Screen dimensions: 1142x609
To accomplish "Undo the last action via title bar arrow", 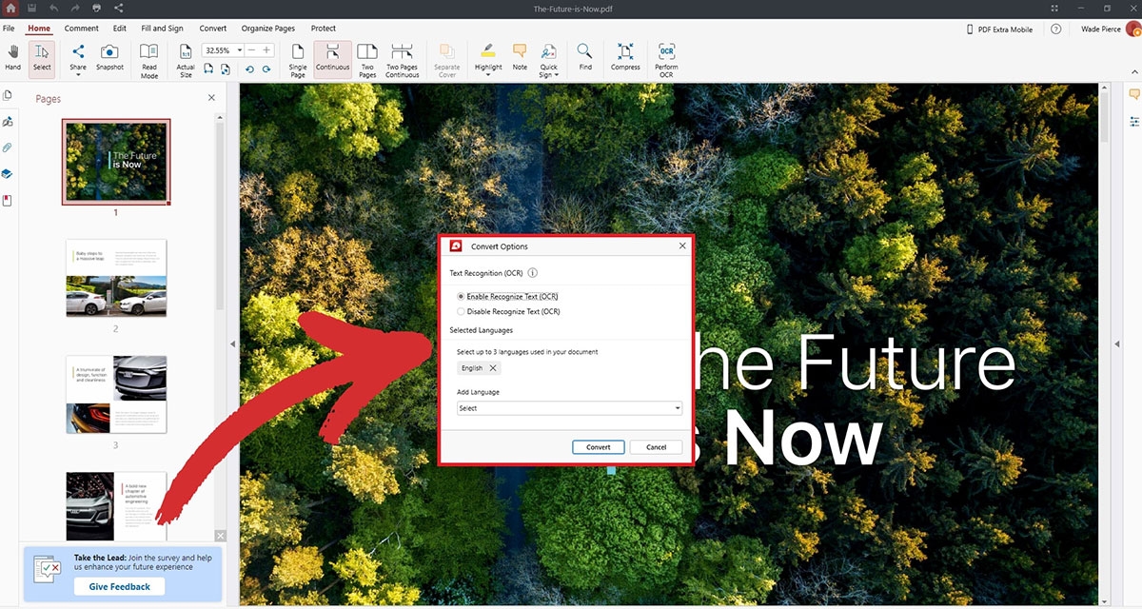I will coord(54,8).
